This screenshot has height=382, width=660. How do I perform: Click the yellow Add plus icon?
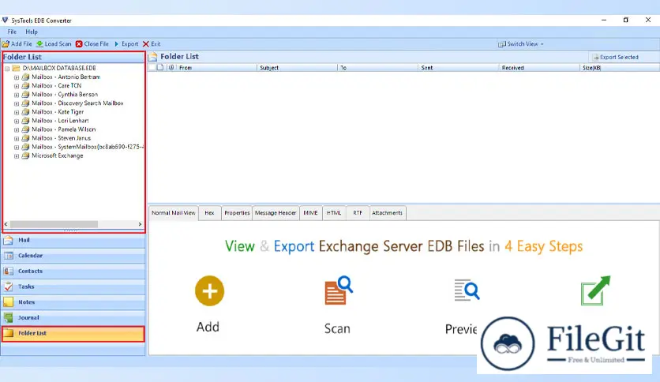(x=209, y=290)
